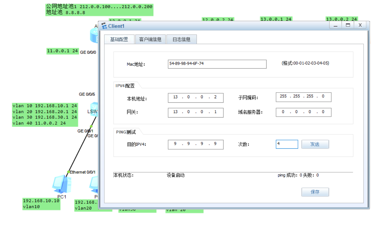Image resolution: width=392 pixels, height=230 pixels.
Task: Click the 域名服务器 field
Action: pos(303,112)
